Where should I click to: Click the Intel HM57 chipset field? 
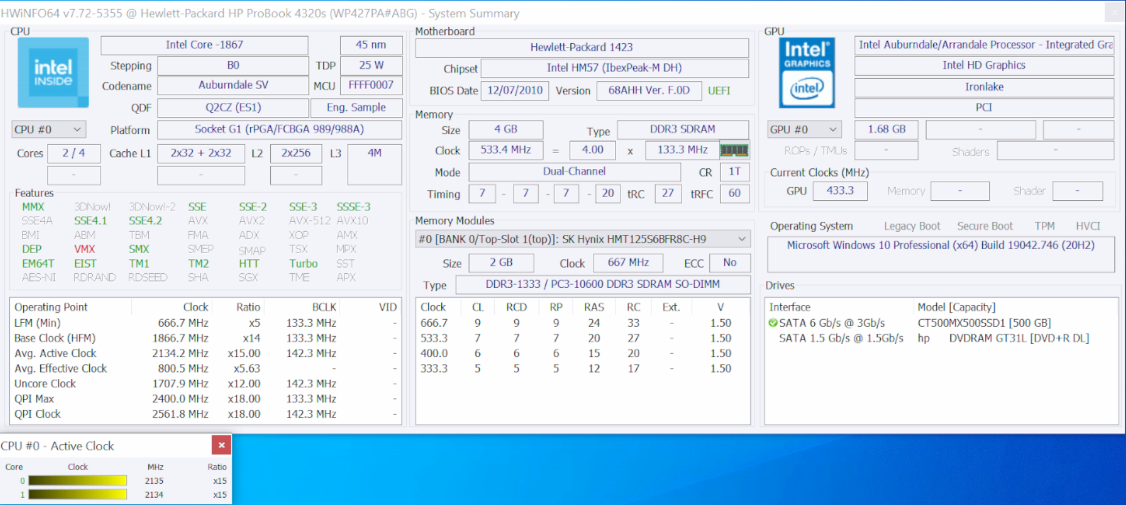614,68
